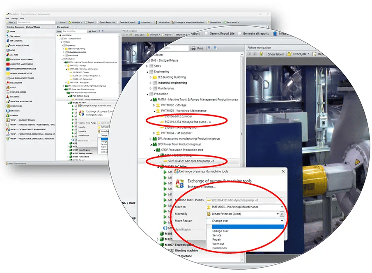Viewport: 372px width, 273px height.
Task: Open the Help menu
Action: point(22,18)
